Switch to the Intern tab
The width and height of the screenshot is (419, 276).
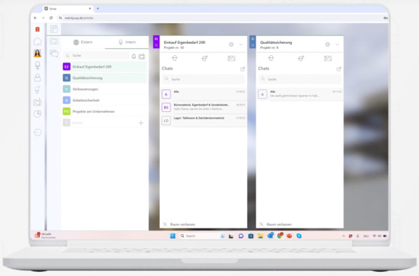pos(127,42)
